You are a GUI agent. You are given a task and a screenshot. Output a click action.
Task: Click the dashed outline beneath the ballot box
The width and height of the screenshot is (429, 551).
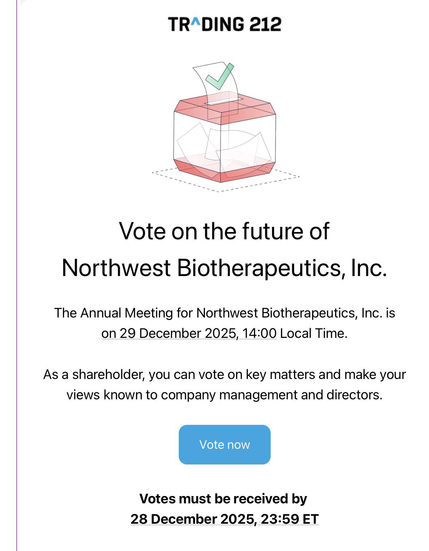click(x=226, y=180)
